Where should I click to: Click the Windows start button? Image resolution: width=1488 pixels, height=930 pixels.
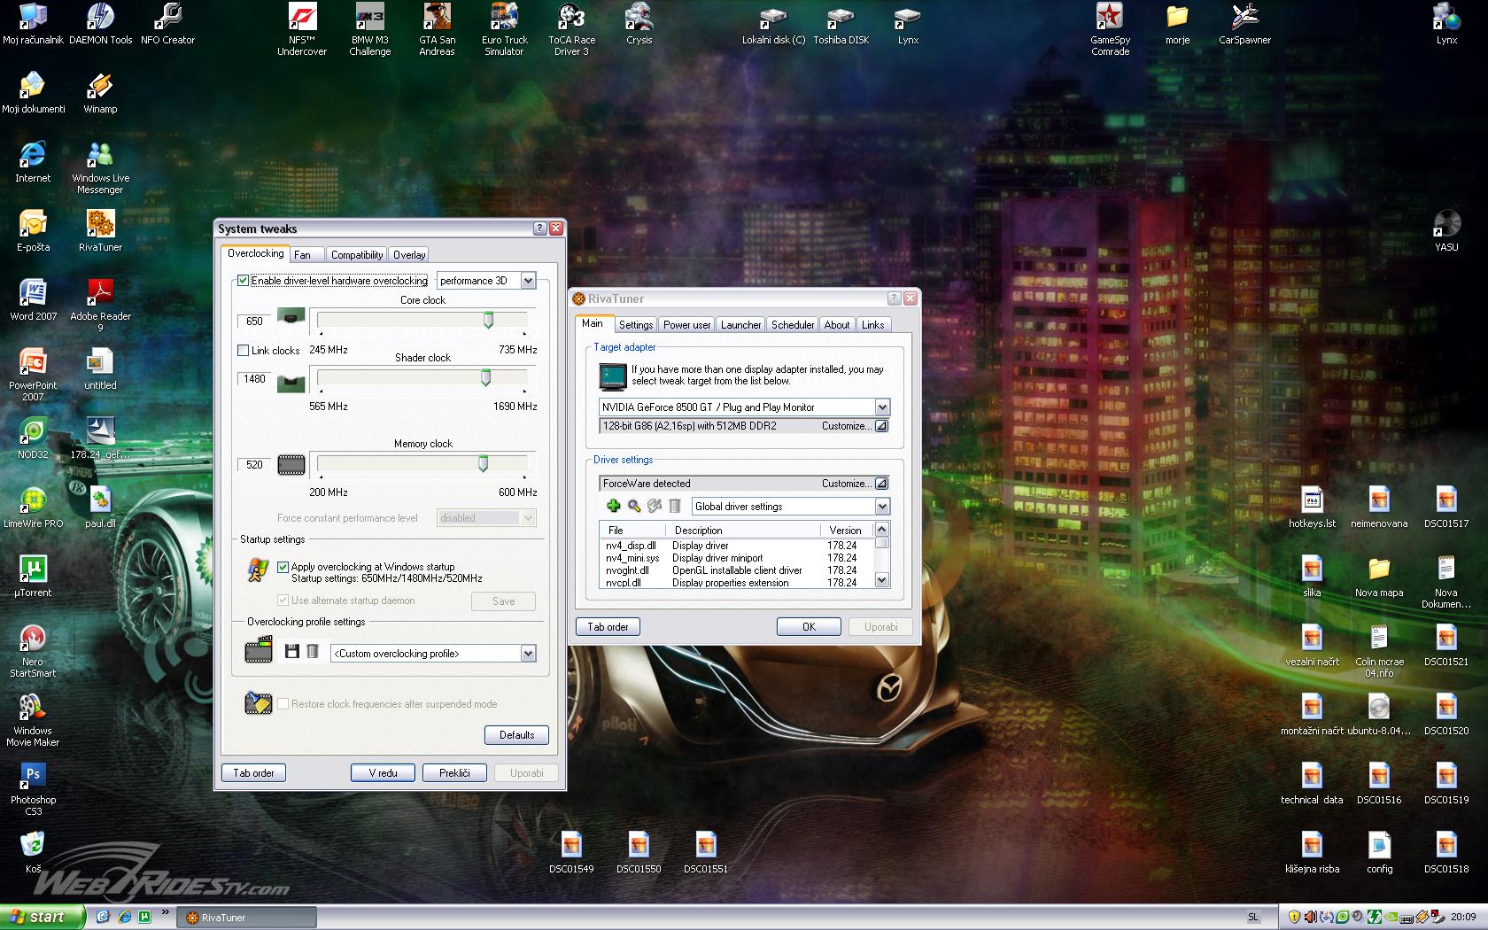[42, 917]
